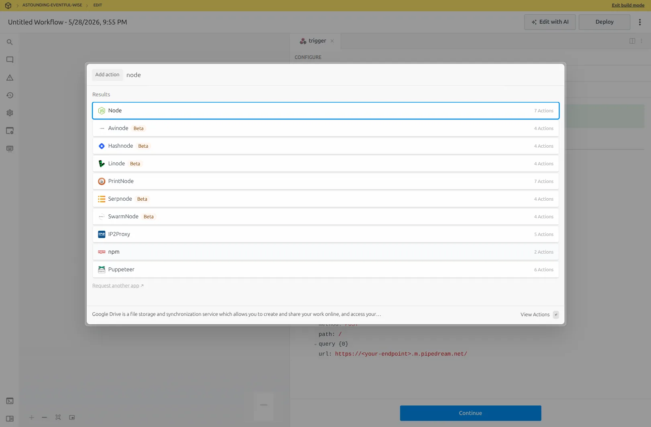651x427 pixels.
Task: Click the EDIT breadcrumb item
Action: click(98, 5)
